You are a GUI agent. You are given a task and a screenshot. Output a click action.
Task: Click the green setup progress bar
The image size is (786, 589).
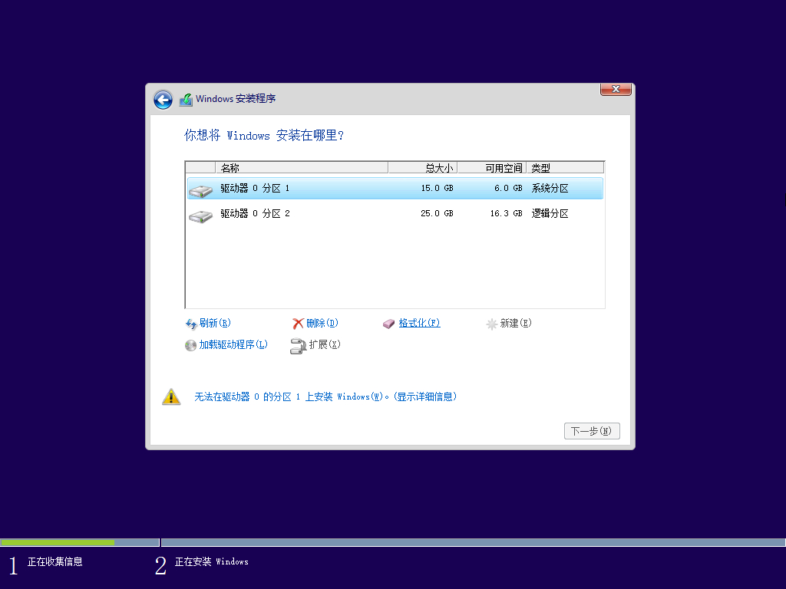(x=57, y=542)
